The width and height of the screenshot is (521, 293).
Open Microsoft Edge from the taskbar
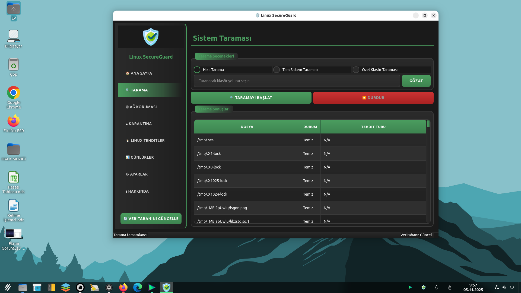(x=138, y=287)
